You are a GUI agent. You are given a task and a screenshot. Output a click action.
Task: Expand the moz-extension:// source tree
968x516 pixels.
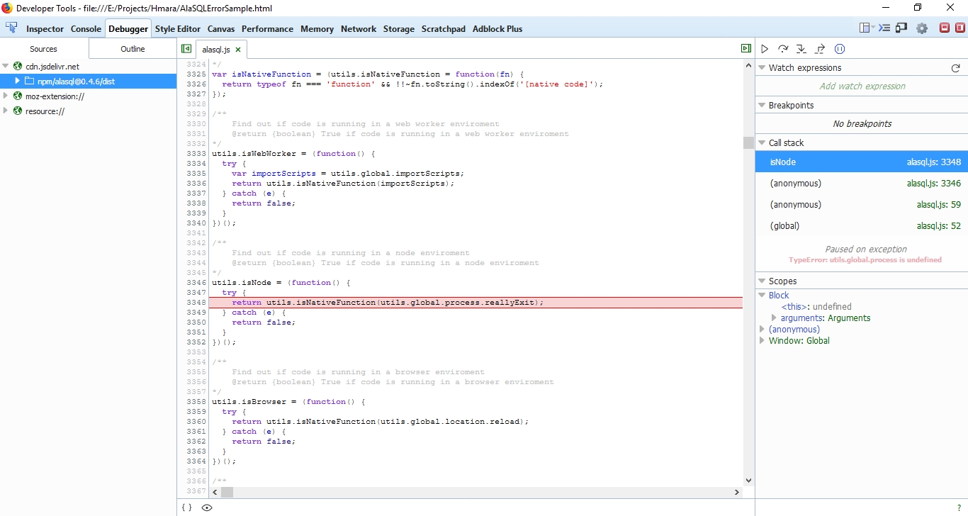(x=6, y=97)
